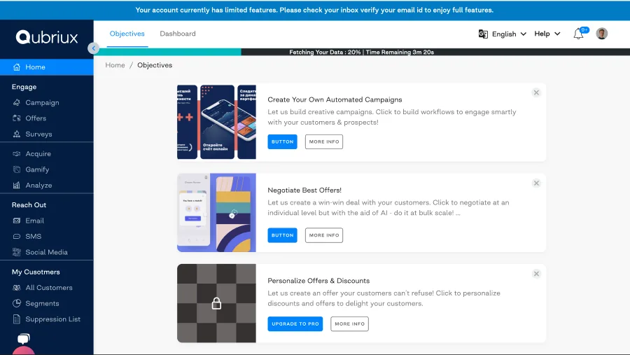Click the Acquire handshake icon
This screenshot has height=355, width=630.
[x=17, y=153]
